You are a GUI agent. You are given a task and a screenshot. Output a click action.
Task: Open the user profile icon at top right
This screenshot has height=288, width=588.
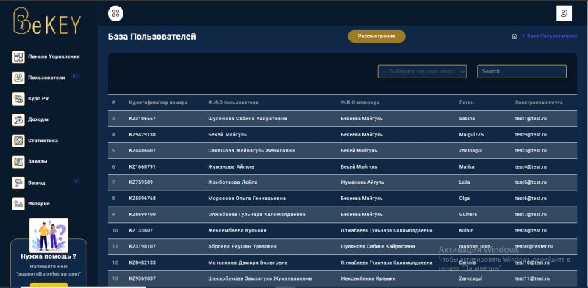click(564, 13)
